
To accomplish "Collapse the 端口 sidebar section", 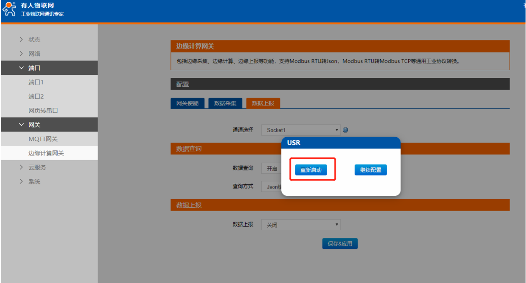I will (34, 68).
